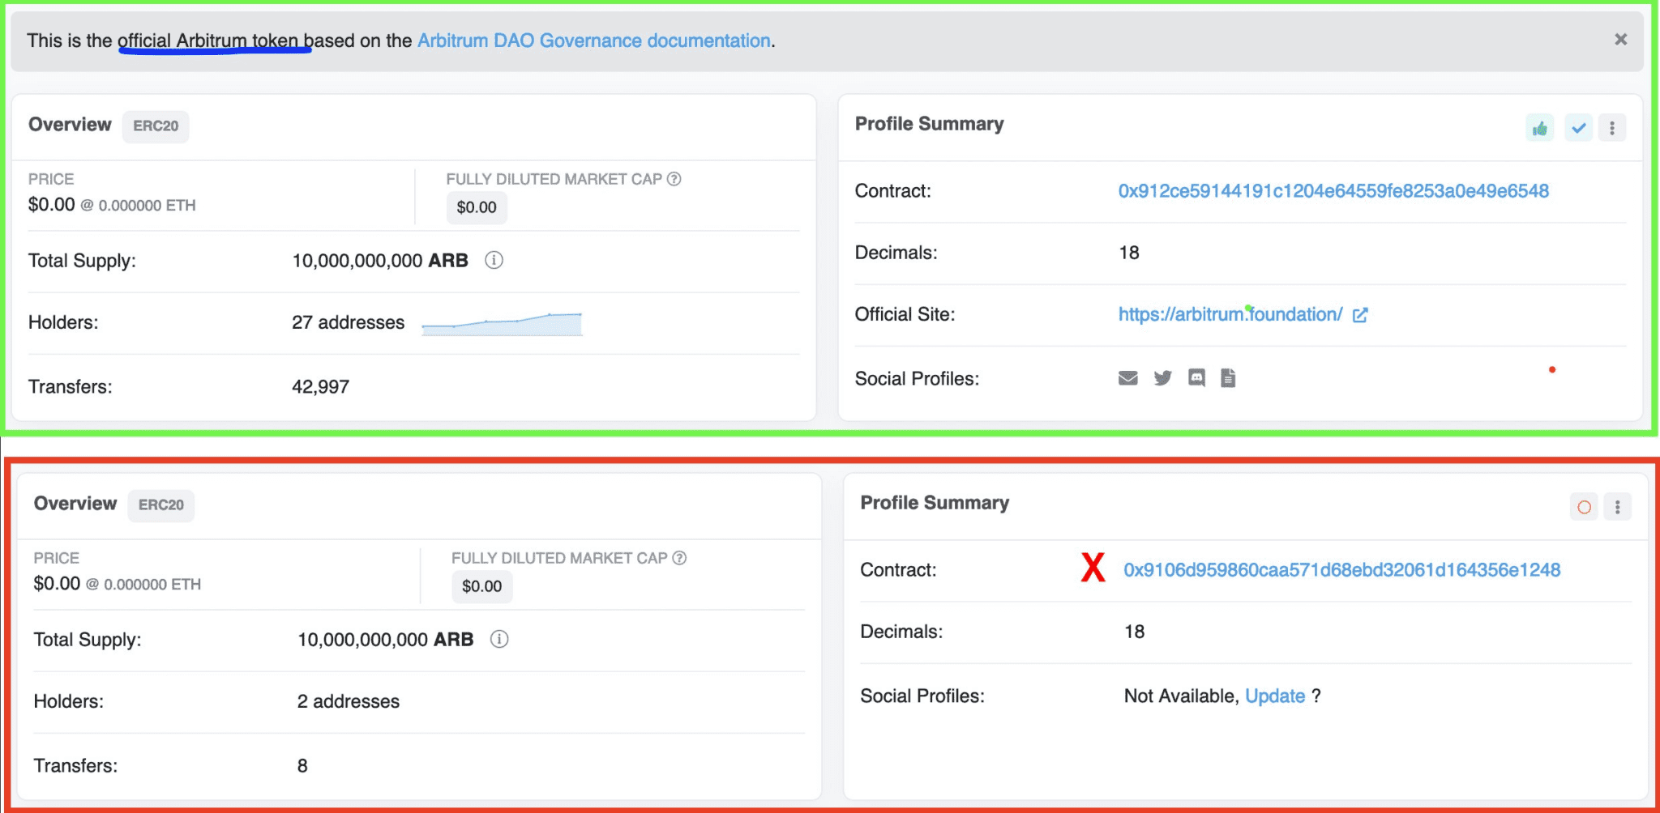Click the $0.00 market cap badge in fake token overview
The image size is (1660, 813).
(482, 586)
